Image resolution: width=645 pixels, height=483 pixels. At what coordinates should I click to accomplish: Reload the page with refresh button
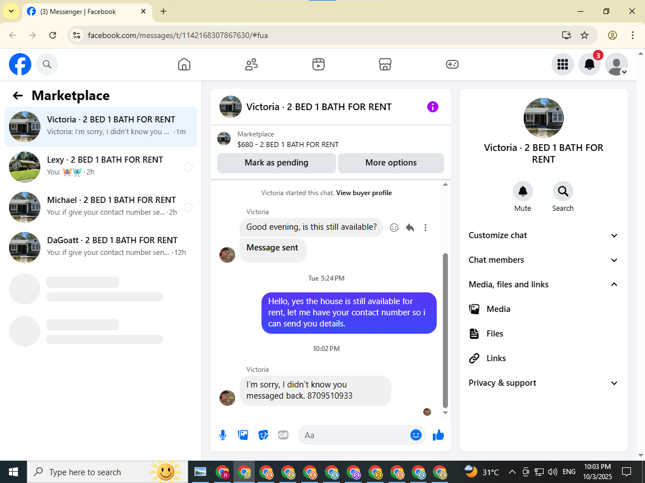[x=53, y=35]
